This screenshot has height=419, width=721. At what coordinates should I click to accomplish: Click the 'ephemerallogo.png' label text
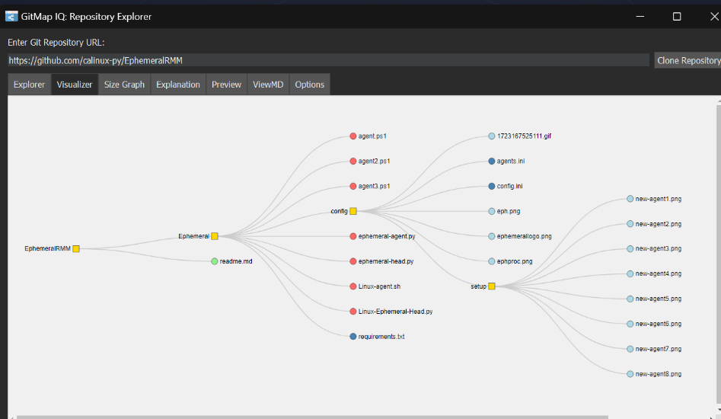(x=525, y=236)
